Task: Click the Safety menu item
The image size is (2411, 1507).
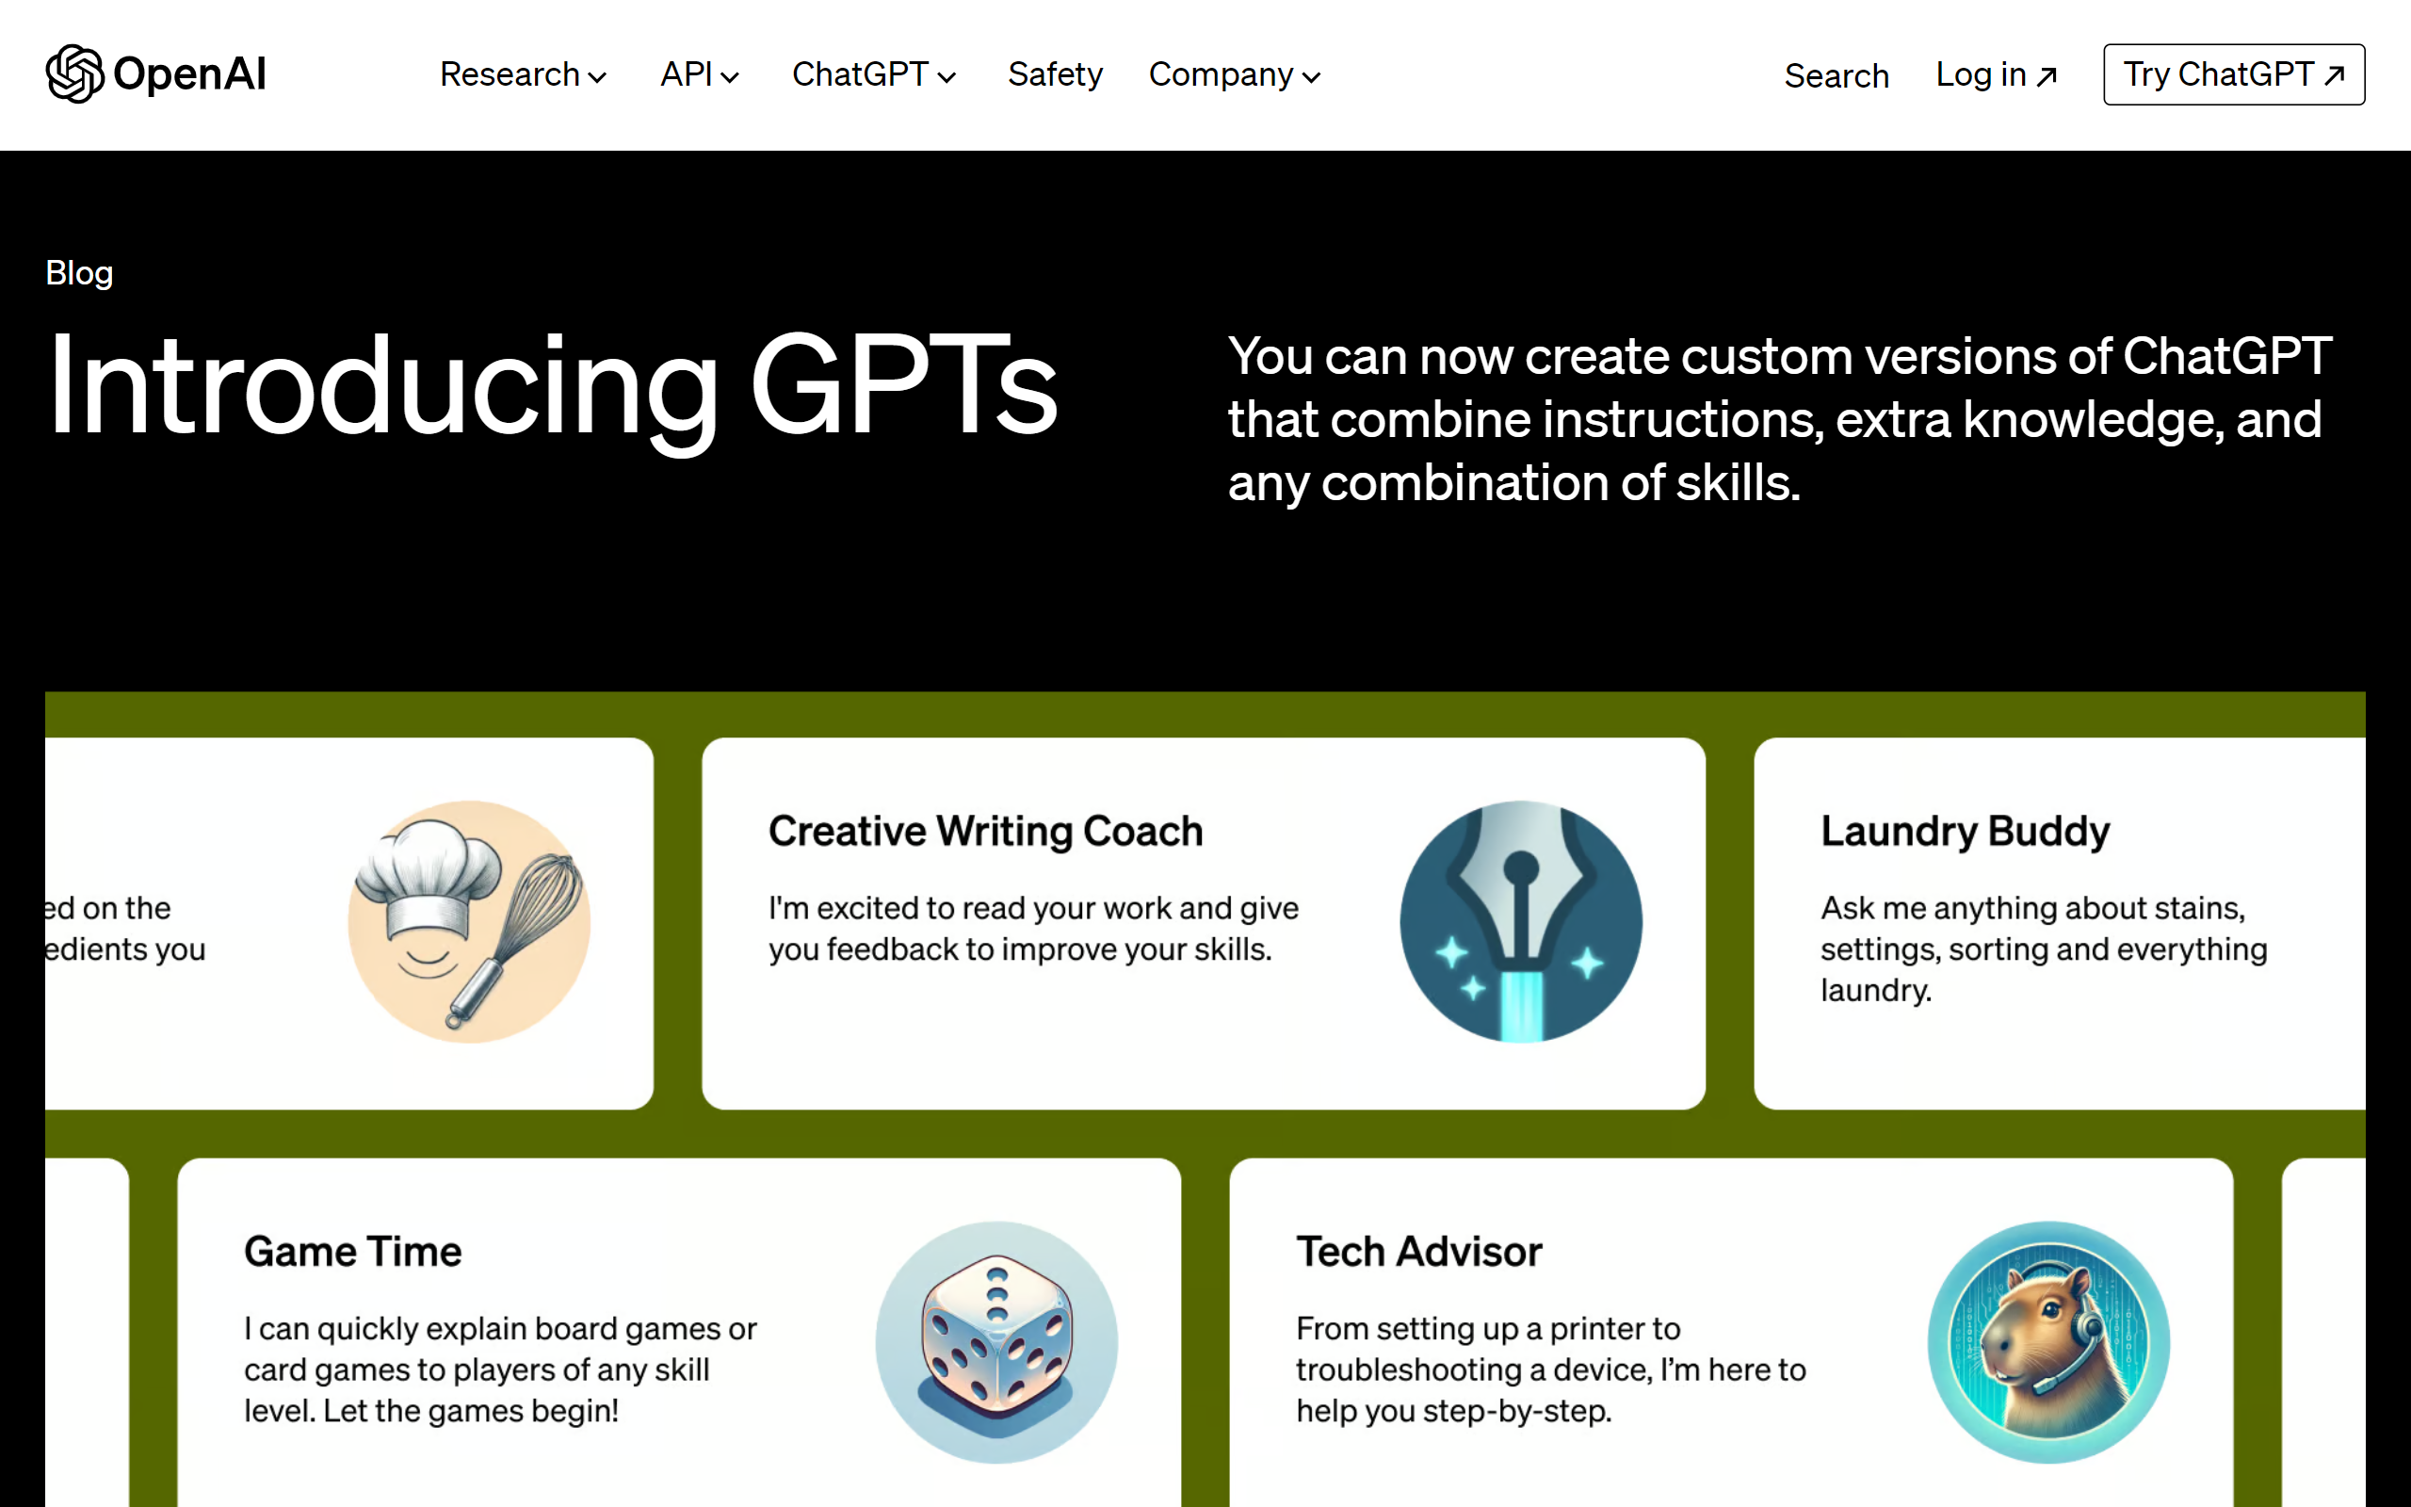Action: 1054,74
